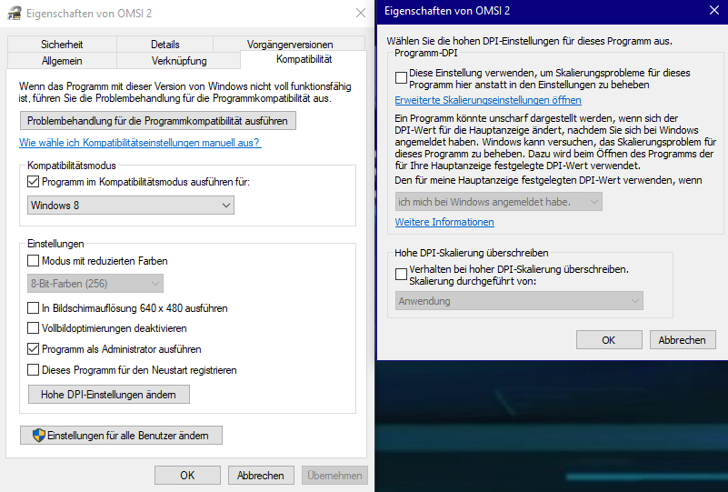Open 'Erweiterte Skalierungseinstellungen öffnen' link

click(x=488, y=100)
